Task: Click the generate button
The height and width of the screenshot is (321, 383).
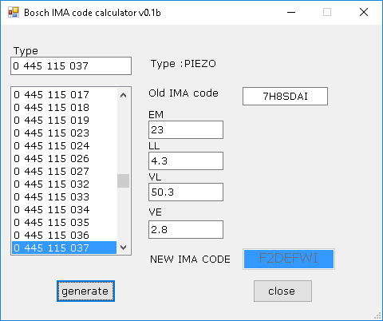Action: tap(85, 291)
